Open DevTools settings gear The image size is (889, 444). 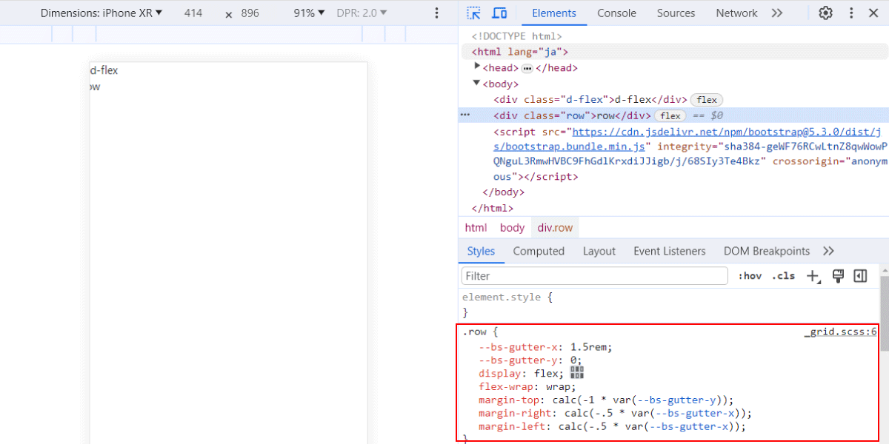[x=826, y=13]
